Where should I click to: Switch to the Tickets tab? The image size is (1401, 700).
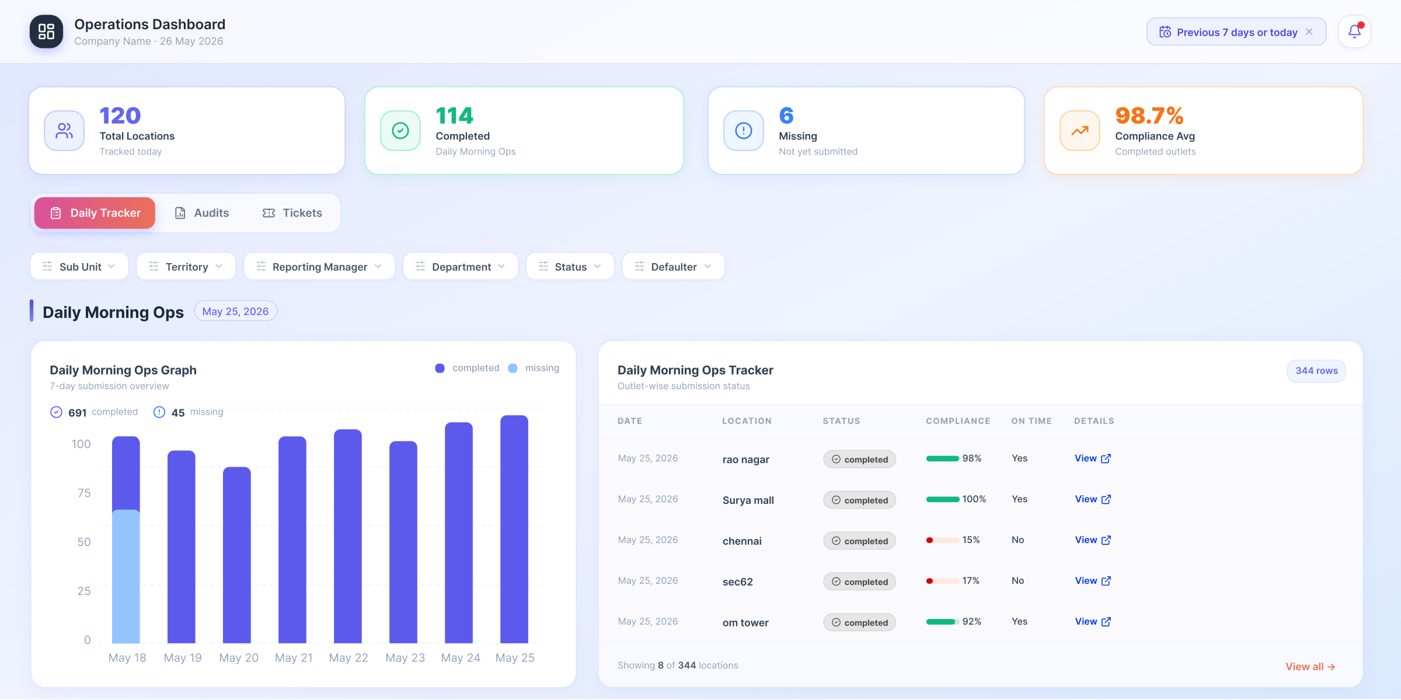[x=292, y=213]
